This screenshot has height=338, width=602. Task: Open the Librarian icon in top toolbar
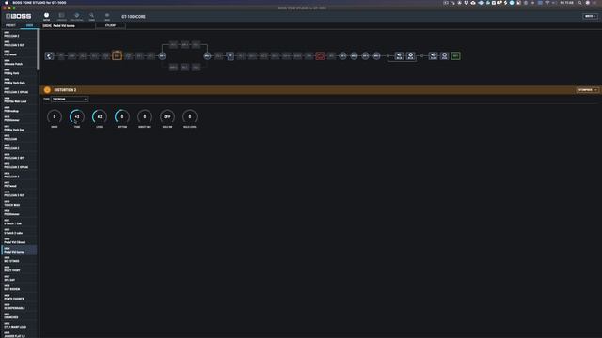(x=61, y=17)
